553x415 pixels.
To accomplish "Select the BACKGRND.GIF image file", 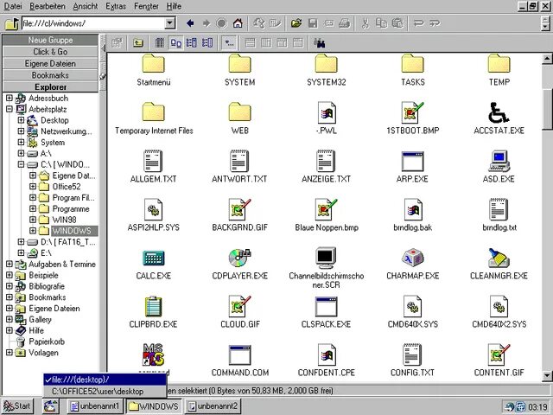I will point(240,209).
